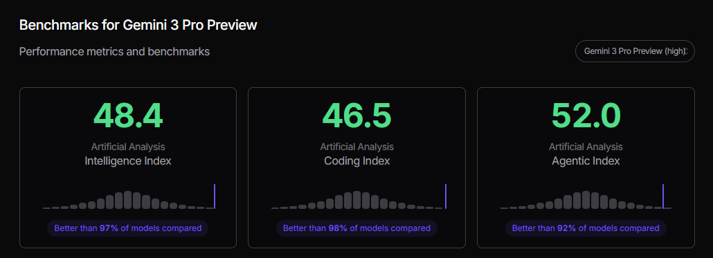Click the 'Benchmarks for Gemini 3 Pro Preview' heading
This screenshot has height=258, width=713.
point(138,26)
